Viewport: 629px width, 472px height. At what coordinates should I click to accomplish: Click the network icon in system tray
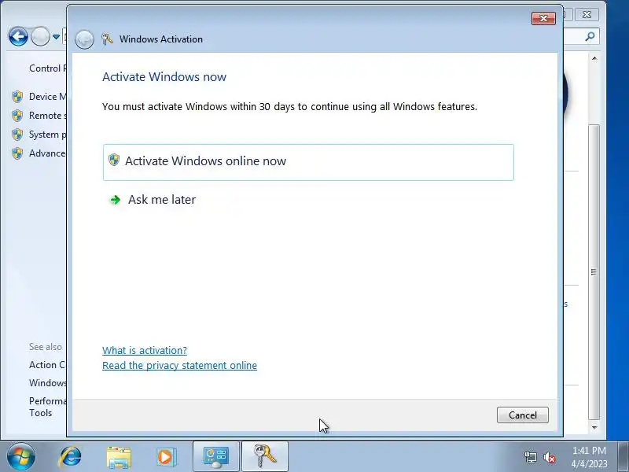click(x=530, y=457)
